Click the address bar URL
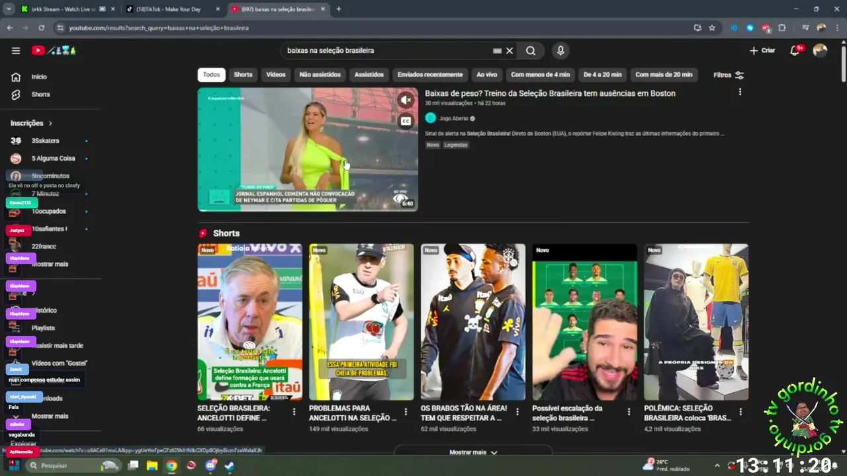Image resolution: width=847 pixels, height=476 pixels. [x=159, y=28]
